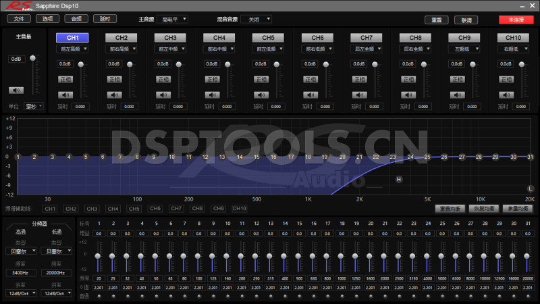Select the L low-pass marker on graph
540x304 pixels.
point(531,188)
